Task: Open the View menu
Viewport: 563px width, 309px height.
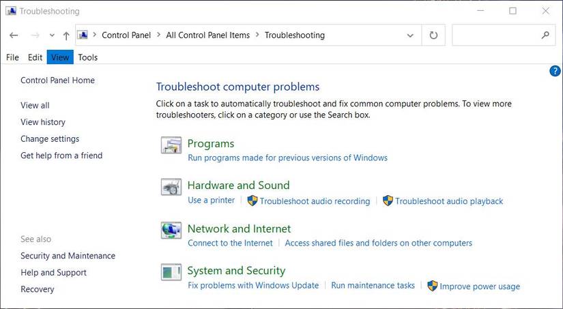Action: pos(60,57)
